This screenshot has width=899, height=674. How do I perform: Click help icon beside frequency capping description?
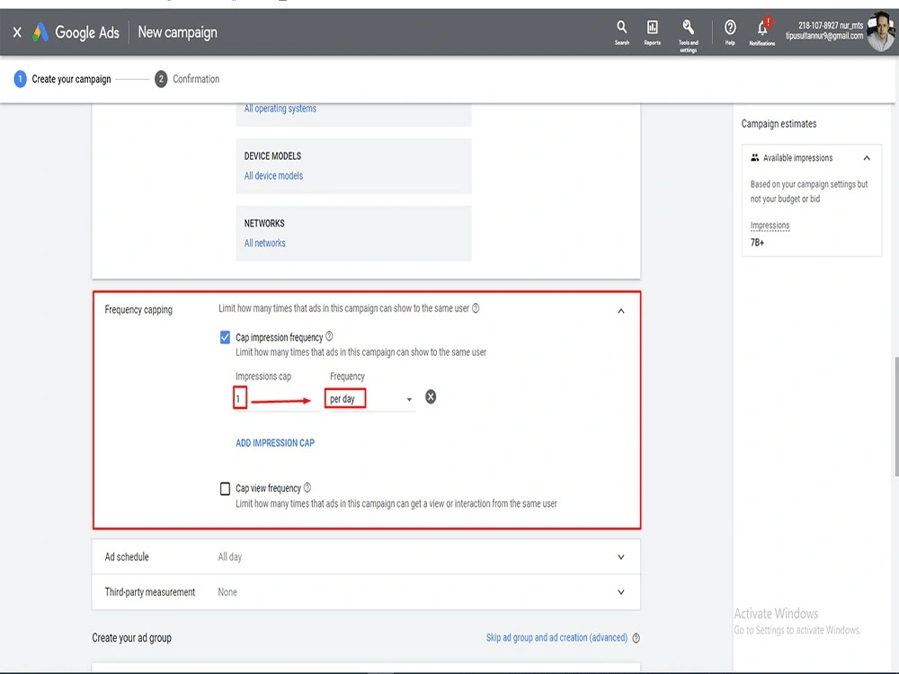(476, 308)
